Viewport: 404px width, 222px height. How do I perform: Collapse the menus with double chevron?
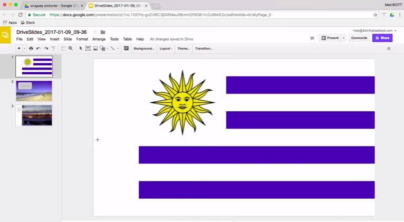point(389,49)
